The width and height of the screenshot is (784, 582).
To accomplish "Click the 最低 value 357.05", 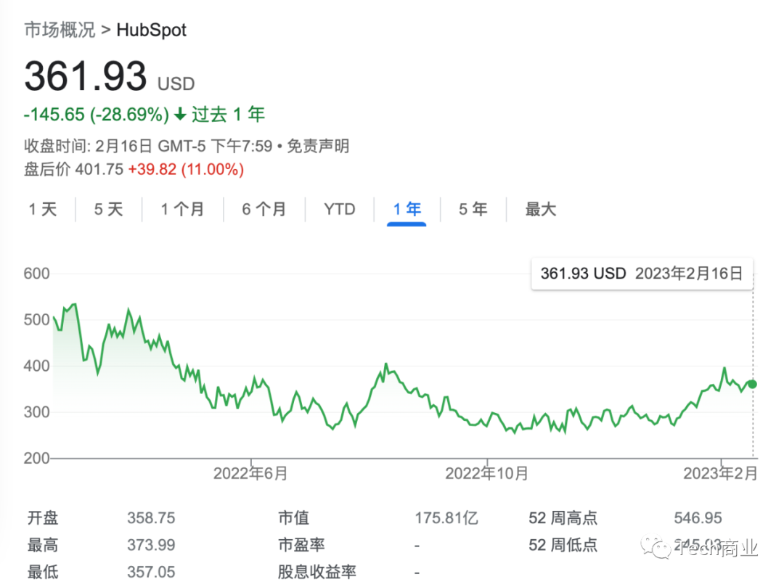I will (x=151, y=572).
